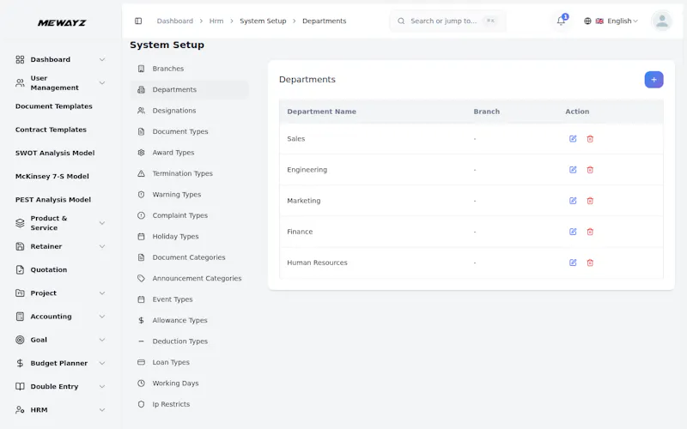The image size is (687, 429).
Task: Click the plus button to add department
Action: (x=654, y=80)
